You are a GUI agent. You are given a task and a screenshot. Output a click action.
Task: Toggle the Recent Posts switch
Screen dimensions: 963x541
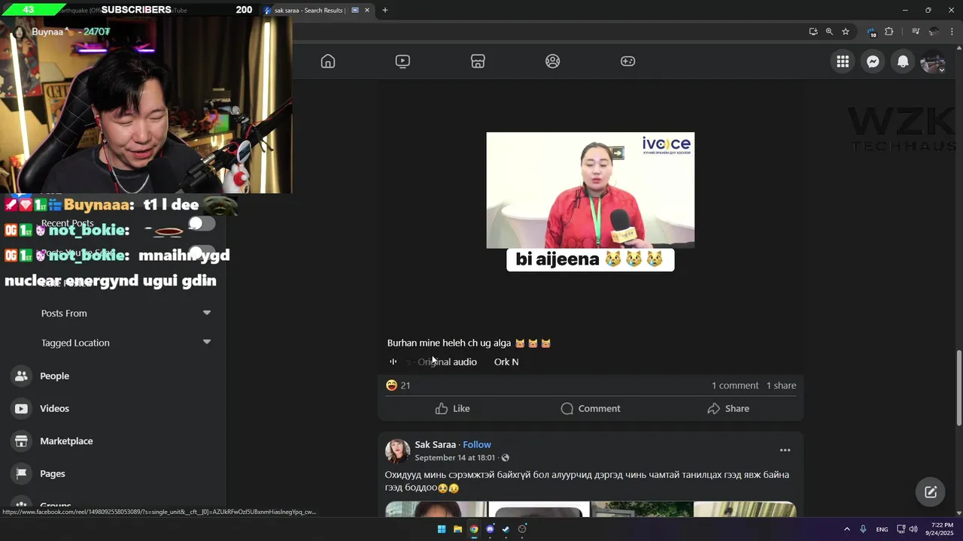click(202, 223)
